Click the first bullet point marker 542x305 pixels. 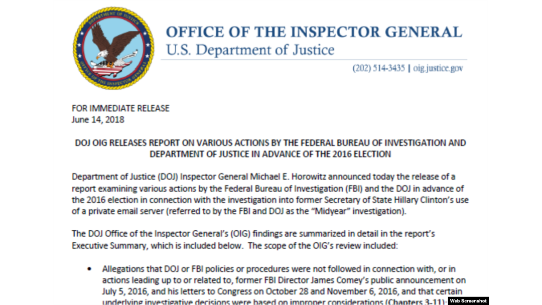(x=89, y=269)
